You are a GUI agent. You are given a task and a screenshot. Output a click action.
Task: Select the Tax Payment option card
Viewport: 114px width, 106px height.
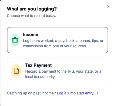tap(58, 71)
